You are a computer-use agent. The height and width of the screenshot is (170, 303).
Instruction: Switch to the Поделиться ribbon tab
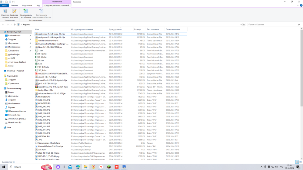pyautogui.click(x=27, y=5)
